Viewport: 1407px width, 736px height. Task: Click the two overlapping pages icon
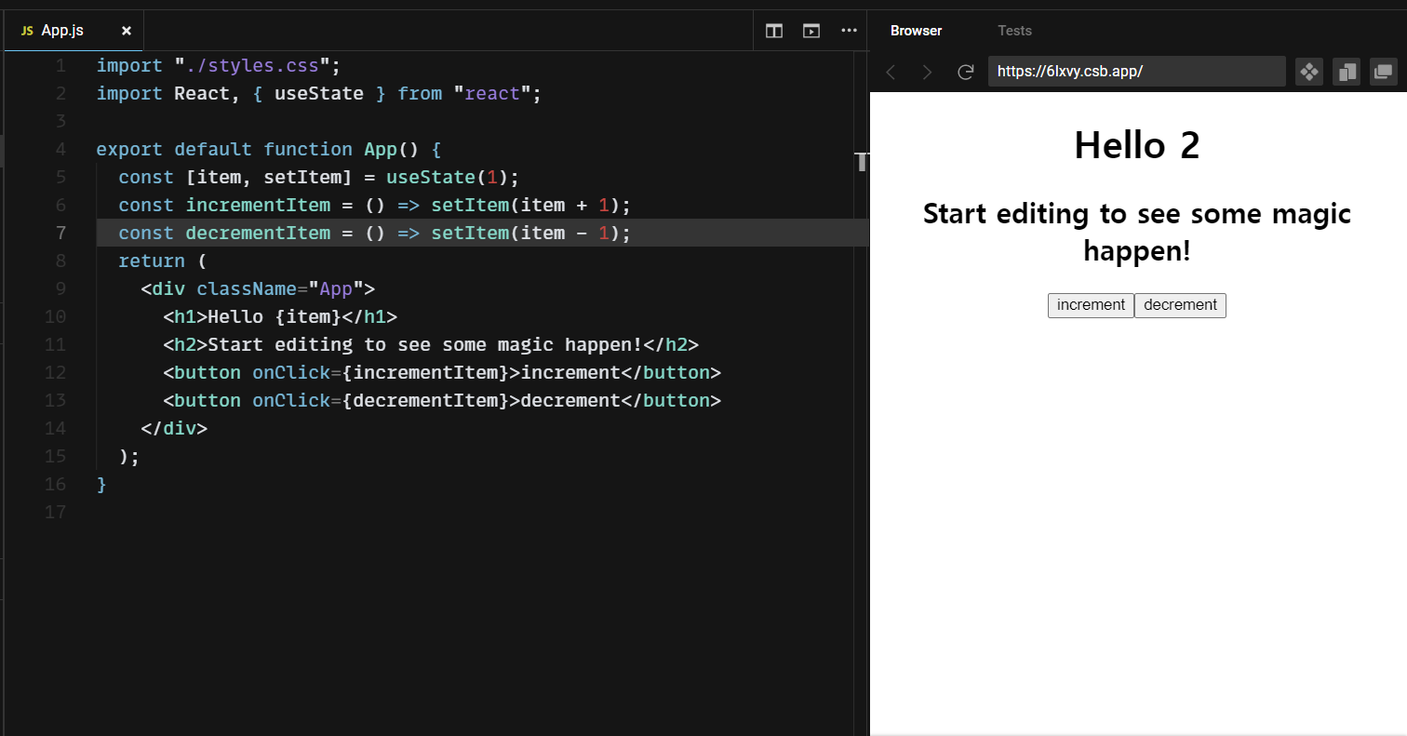click(1347, 72)
